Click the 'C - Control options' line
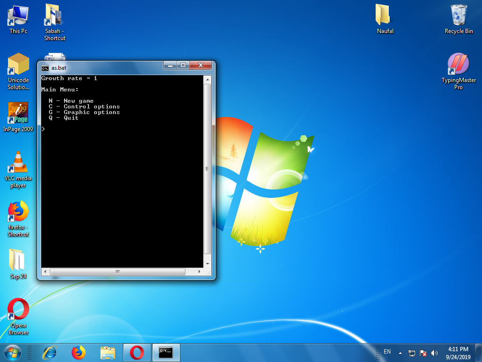Viewport: 482px width, 362px height. 84,107
